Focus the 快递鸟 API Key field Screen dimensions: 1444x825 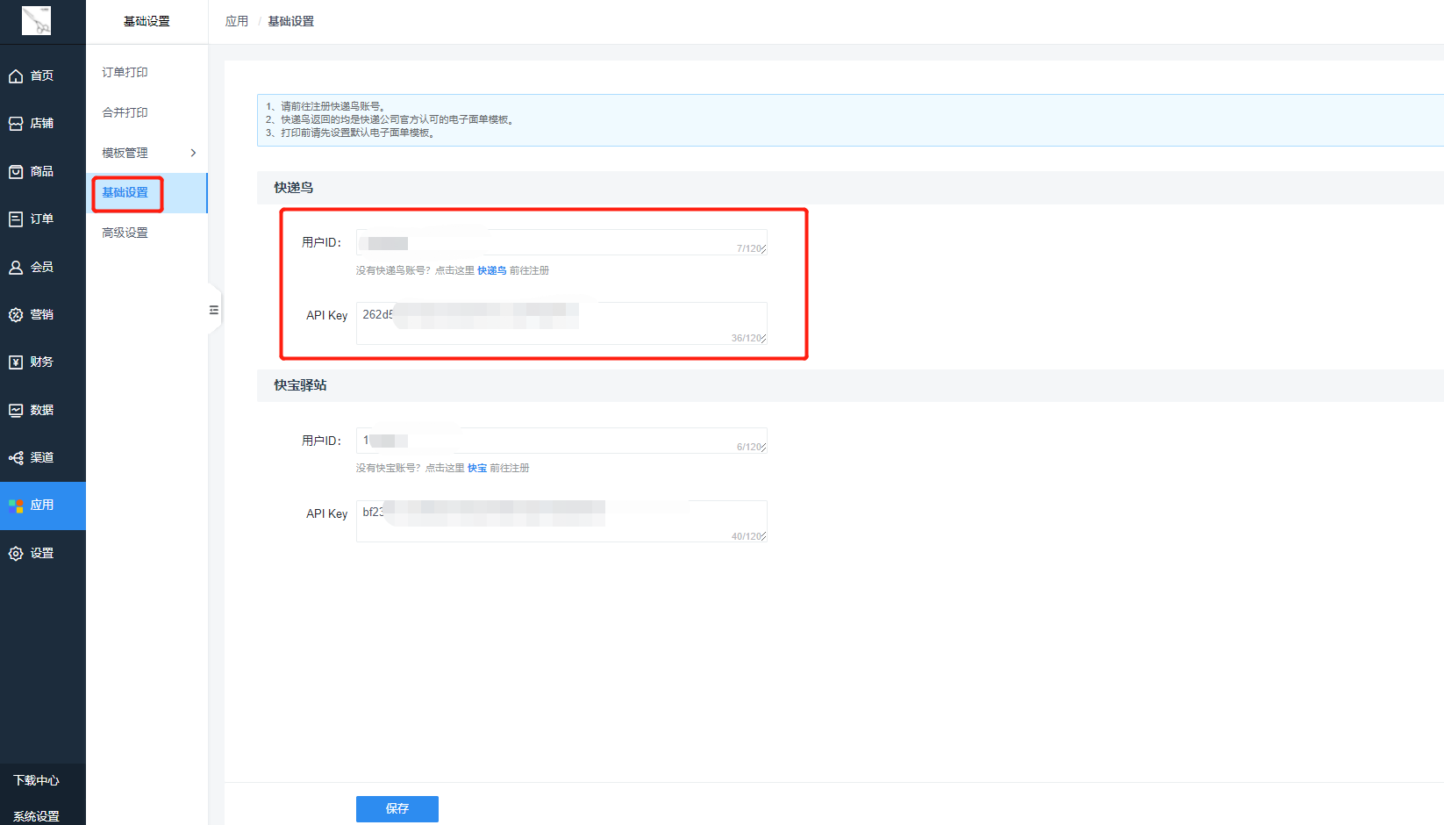point(561,323)
